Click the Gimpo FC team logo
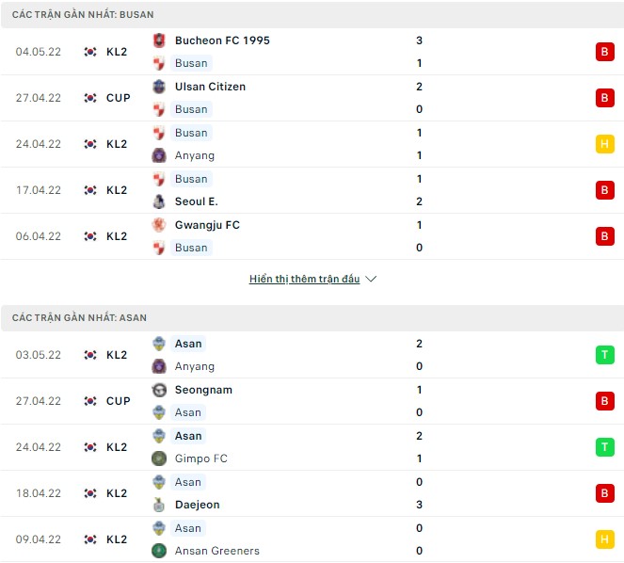 click(158, 458)
